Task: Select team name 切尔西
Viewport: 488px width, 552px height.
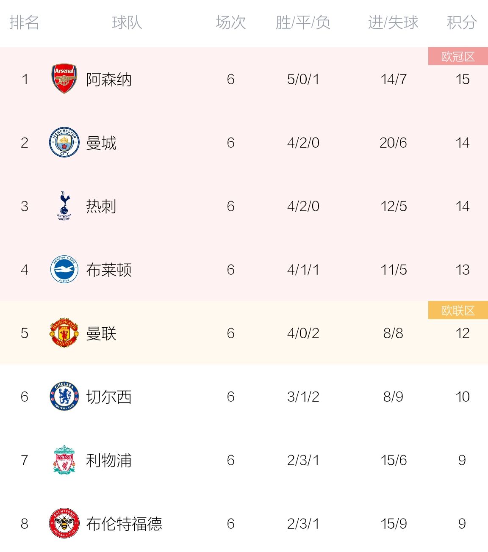Action: coord(109,397)
